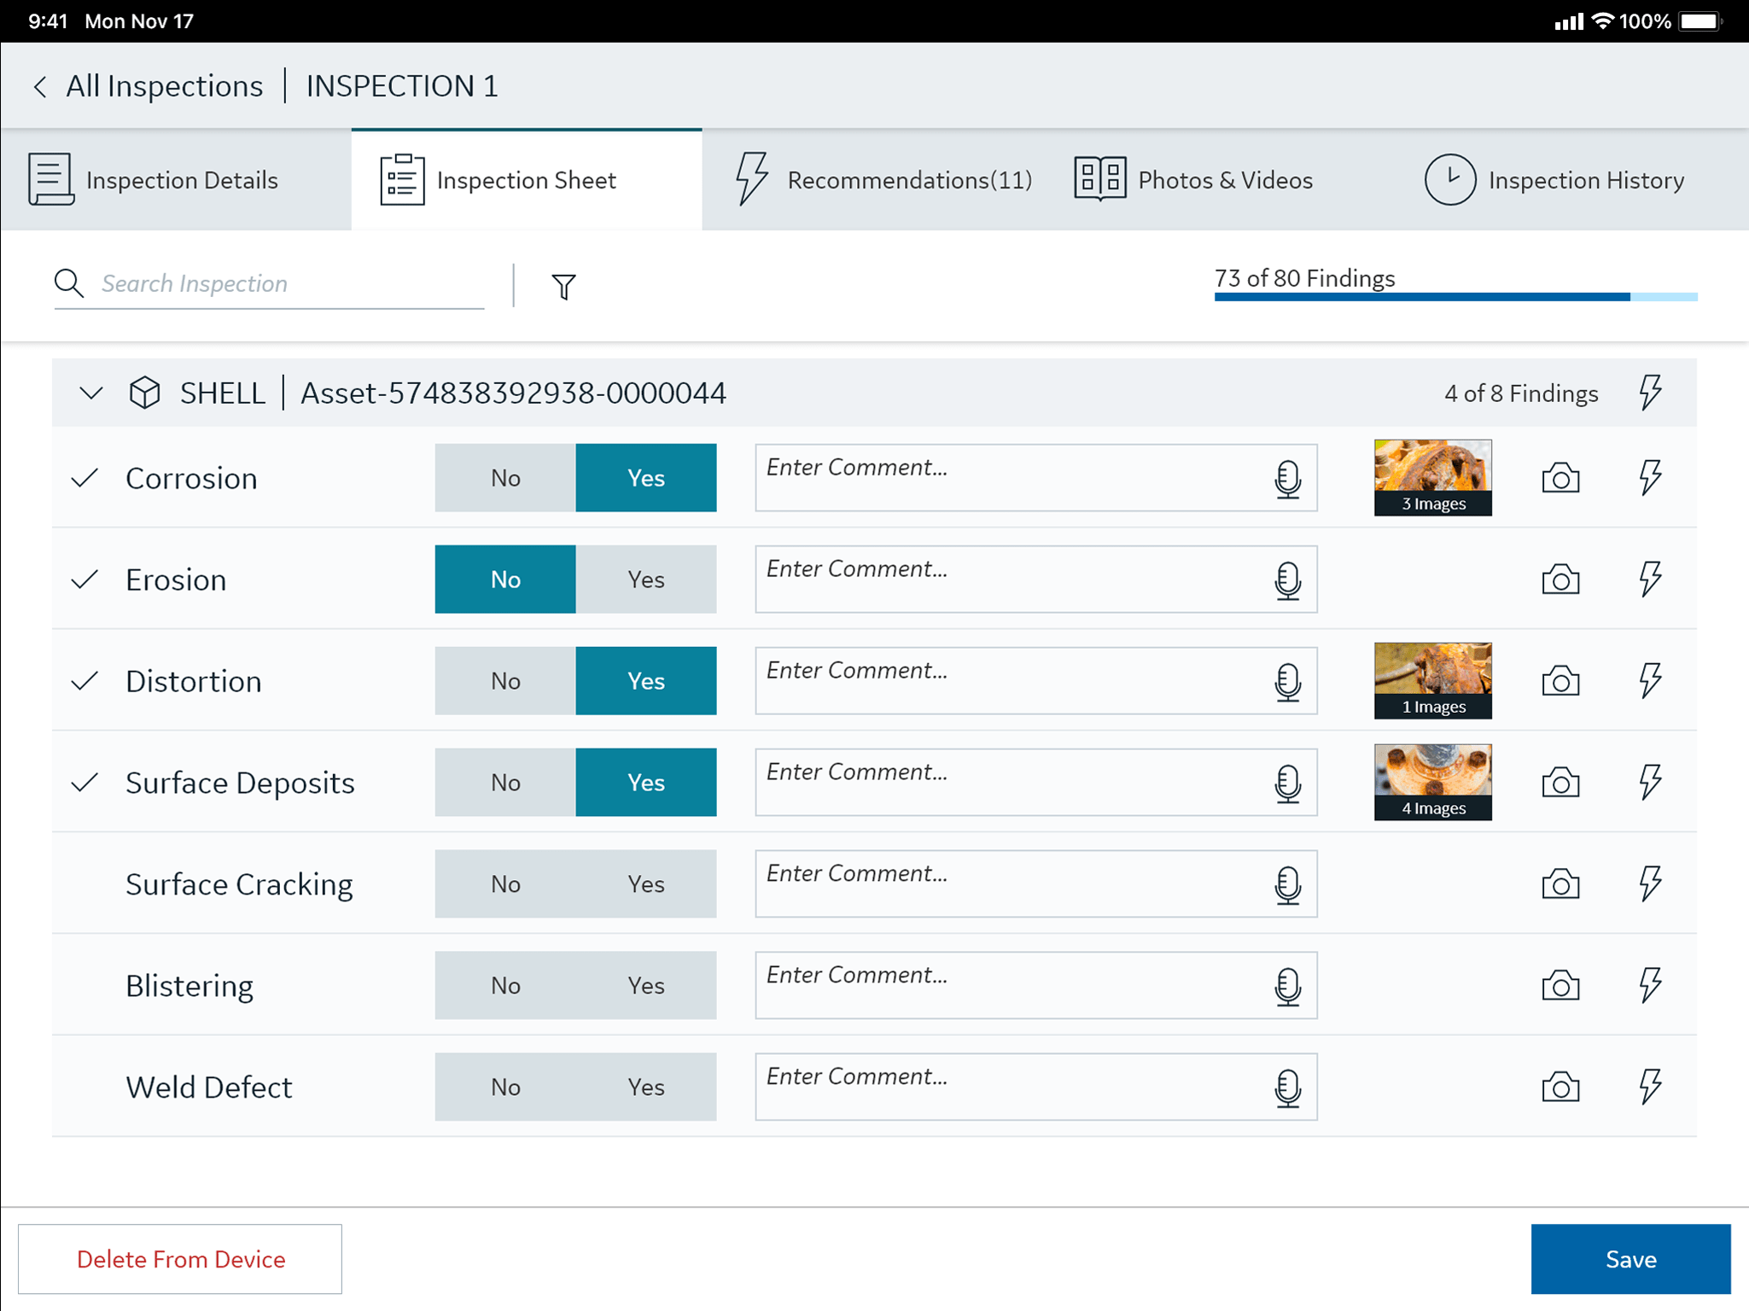Screen dimensions: 1749x1311
Task: Click the 73 of 80 Findings progress bar
Action: tap(1455, 296)
